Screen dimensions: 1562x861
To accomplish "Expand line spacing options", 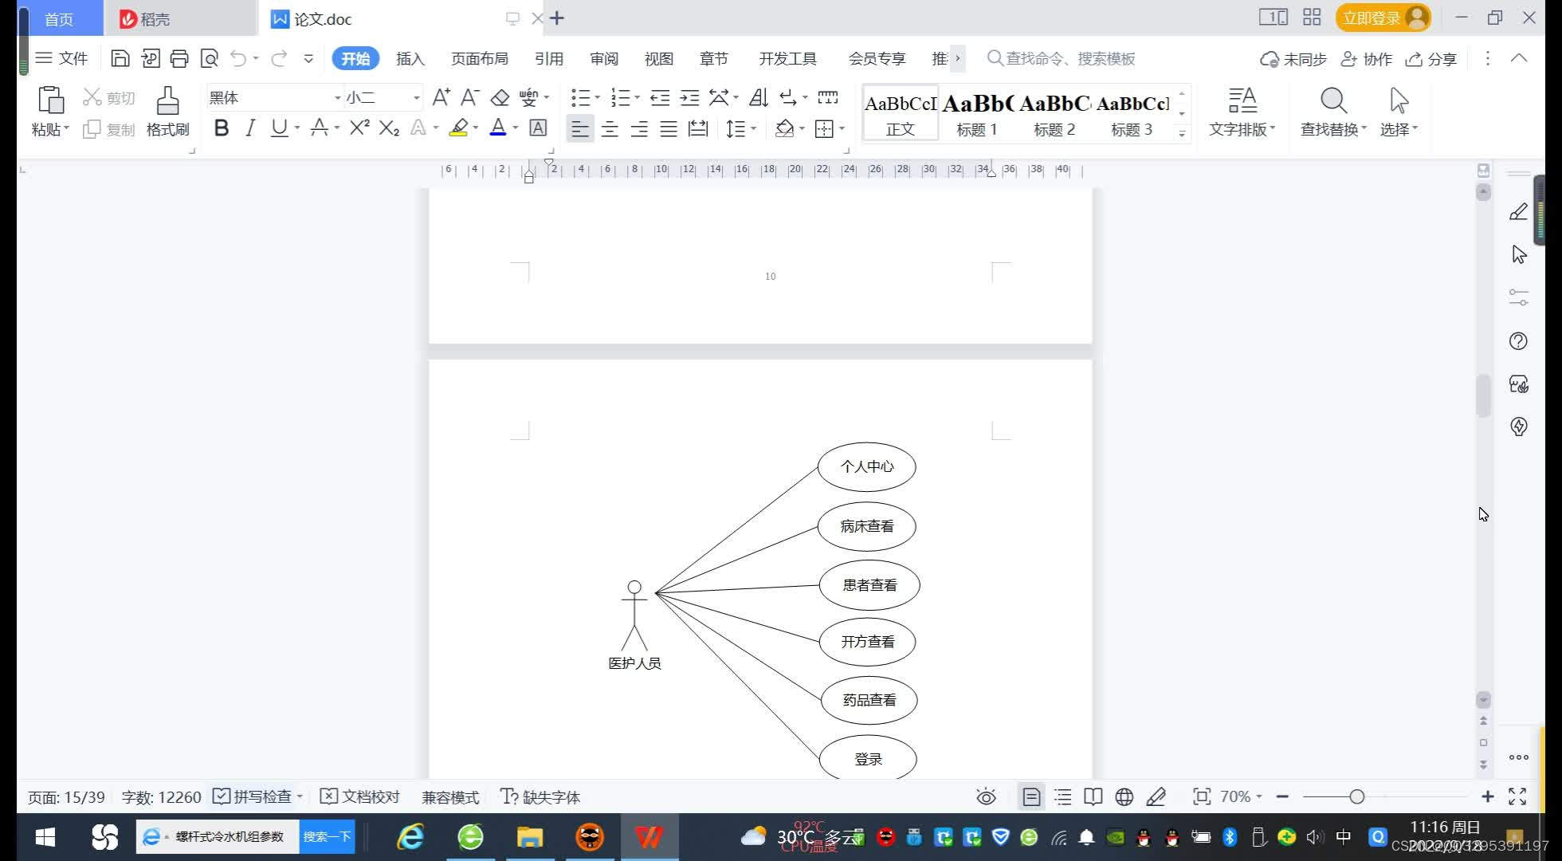I will pyautogui.click(x=753, y=128).
